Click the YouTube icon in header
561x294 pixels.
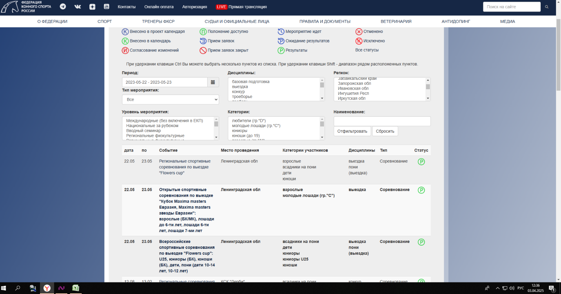[x=107, y=7]
